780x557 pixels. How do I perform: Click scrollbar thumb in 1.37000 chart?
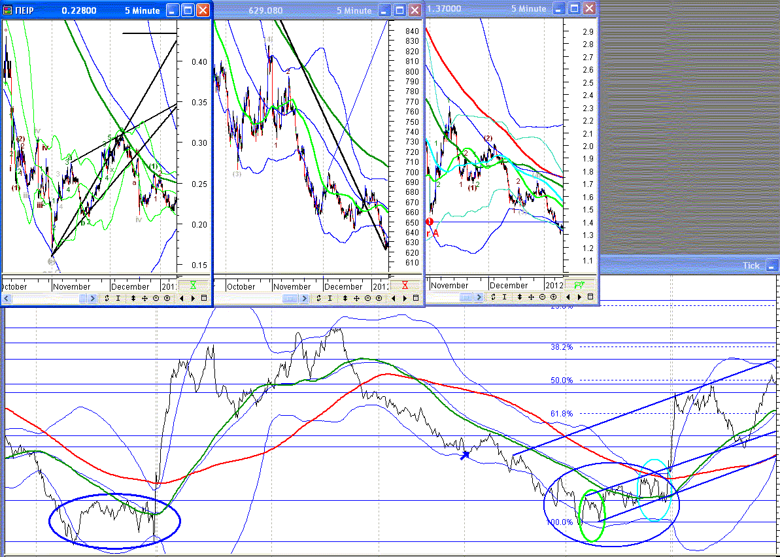(x=466, y=297)
